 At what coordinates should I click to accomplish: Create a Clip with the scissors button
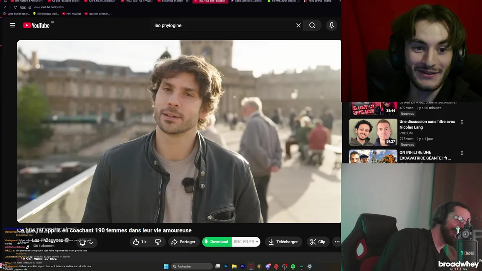click(x=317, y=242)
